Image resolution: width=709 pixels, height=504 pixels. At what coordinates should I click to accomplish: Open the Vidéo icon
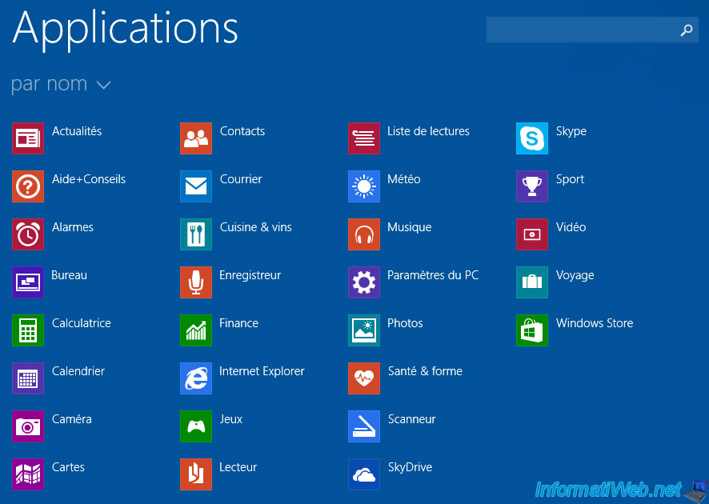pyautogui.click(x=532, y=234)
